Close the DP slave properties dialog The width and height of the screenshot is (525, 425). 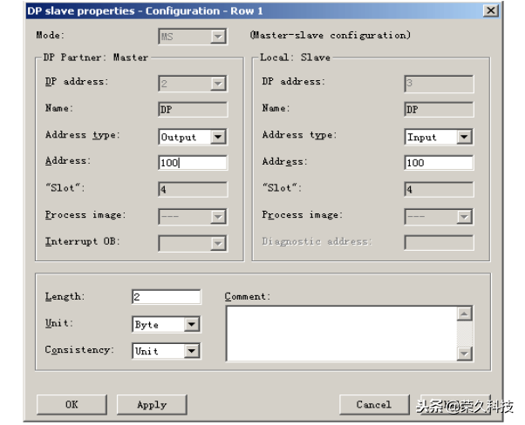click(491, 10)
